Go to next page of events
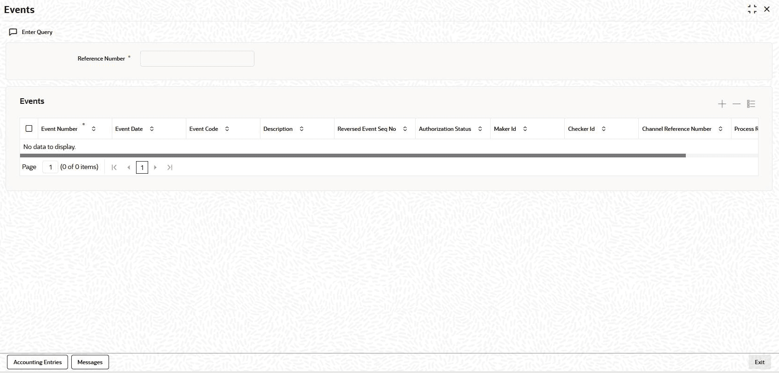Screen dimensions: 779x373 pyautogui.click(x=155, y=167)
